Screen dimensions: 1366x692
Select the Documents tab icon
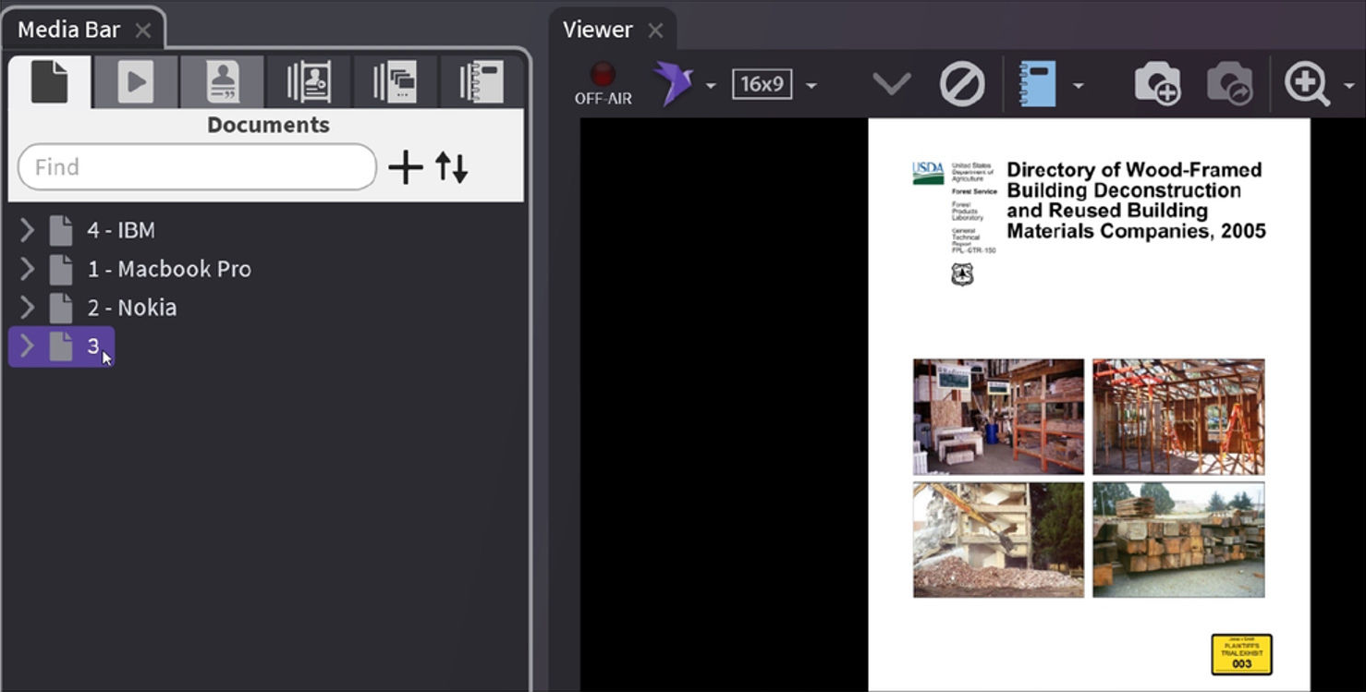[50, 82]
